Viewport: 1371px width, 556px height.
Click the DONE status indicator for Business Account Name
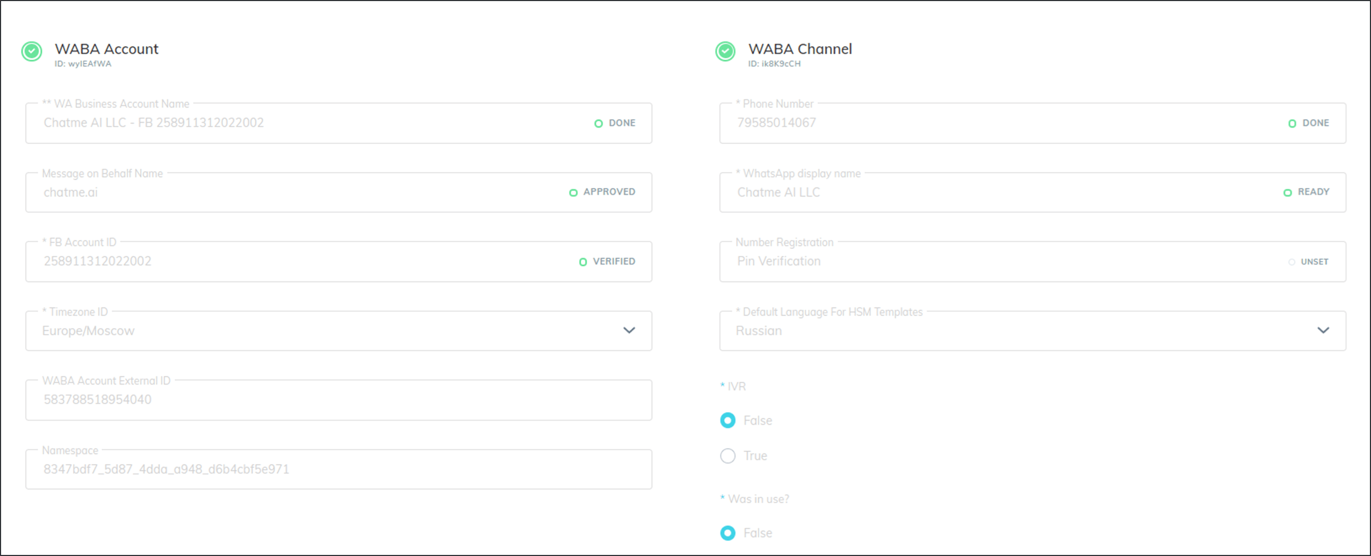pyautogui.click(x=598, y=124)
